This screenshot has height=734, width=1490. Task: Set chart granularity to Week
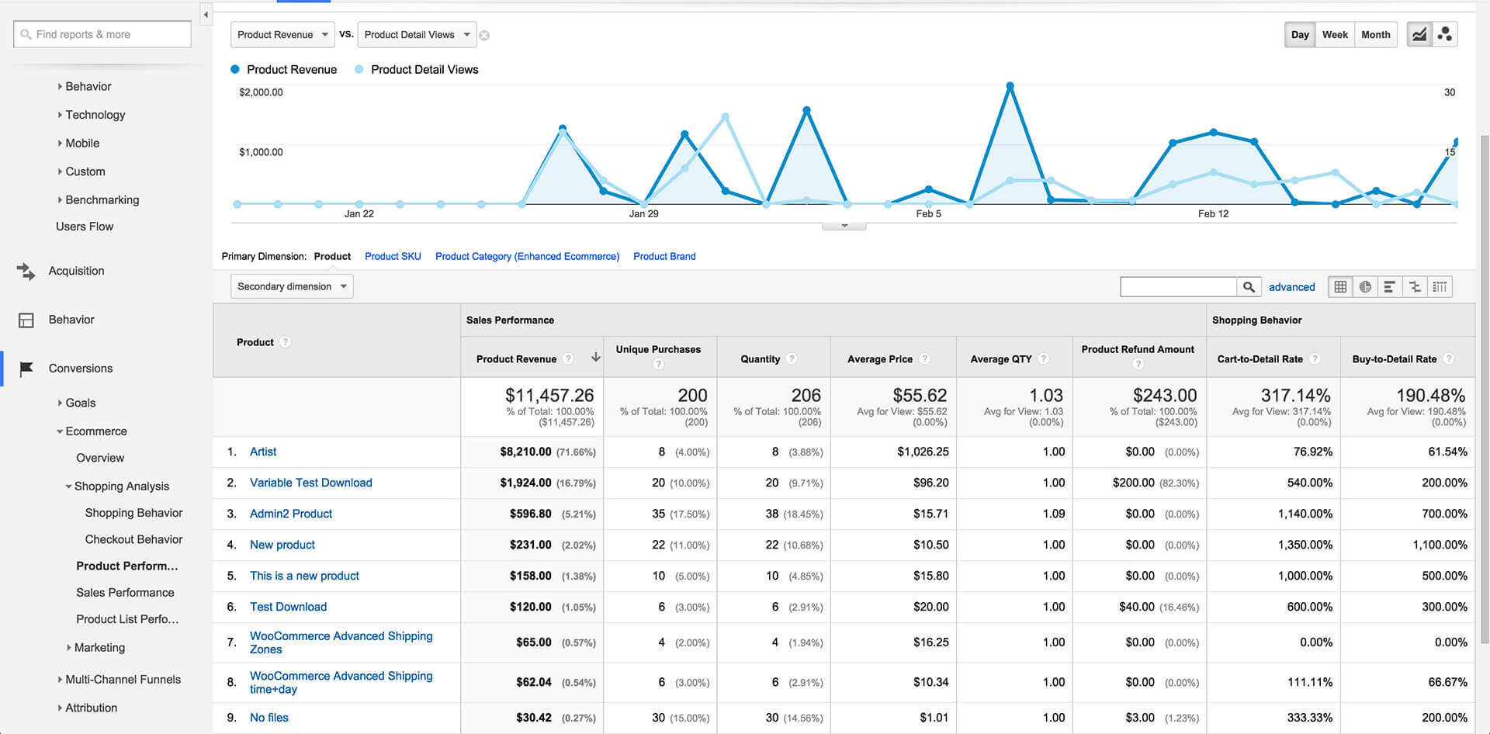pos(1335,35)
